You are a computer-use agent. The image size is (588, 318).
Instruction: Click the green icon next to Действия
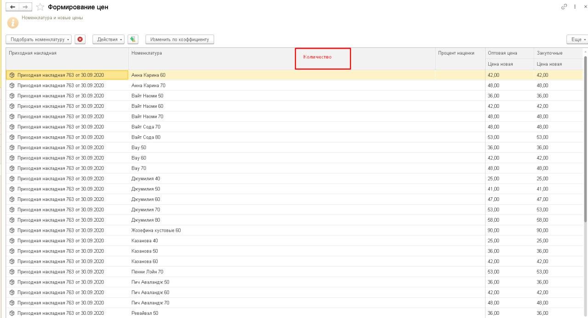[133, 39]
